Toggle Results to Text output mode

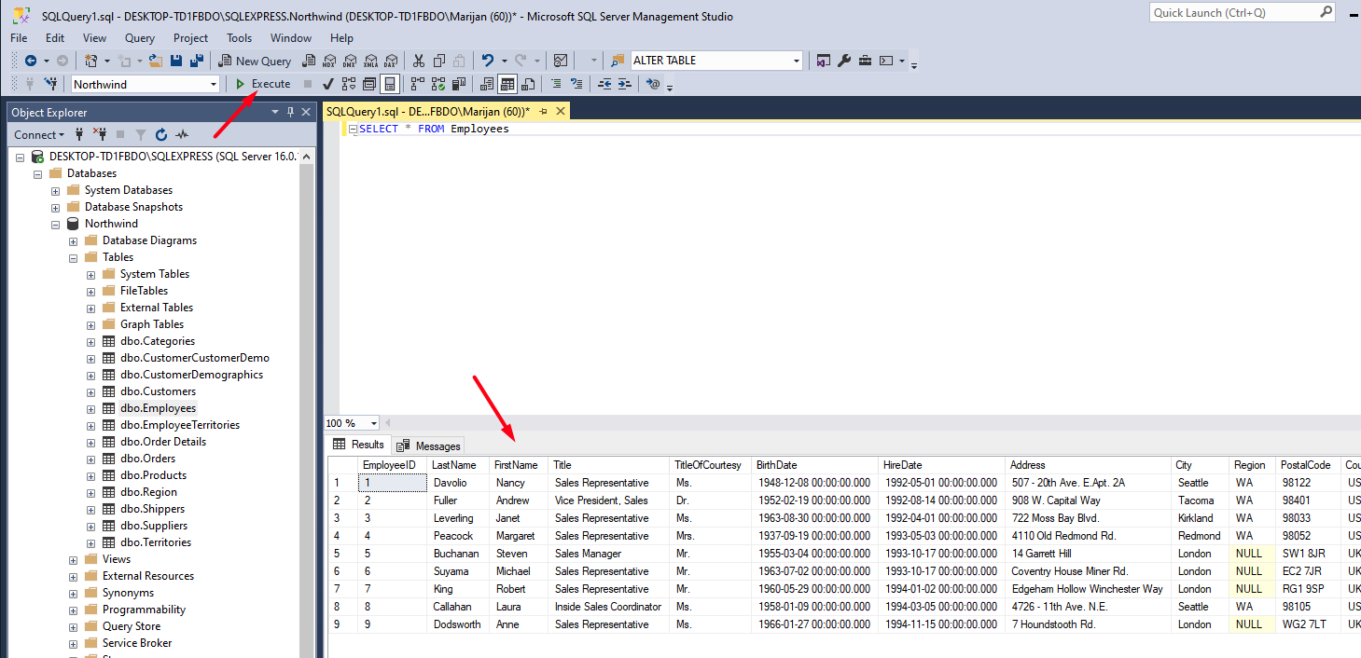click(x=487, y=84)
